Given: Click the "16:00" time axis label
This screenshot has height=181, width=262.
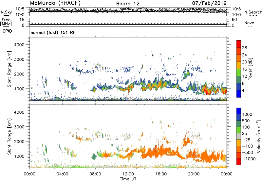Looking at the screenshot, I should (161, 174).
